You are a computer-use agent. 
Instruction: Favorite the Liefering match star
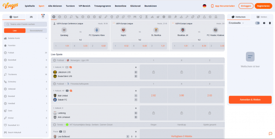pos(136,108)
